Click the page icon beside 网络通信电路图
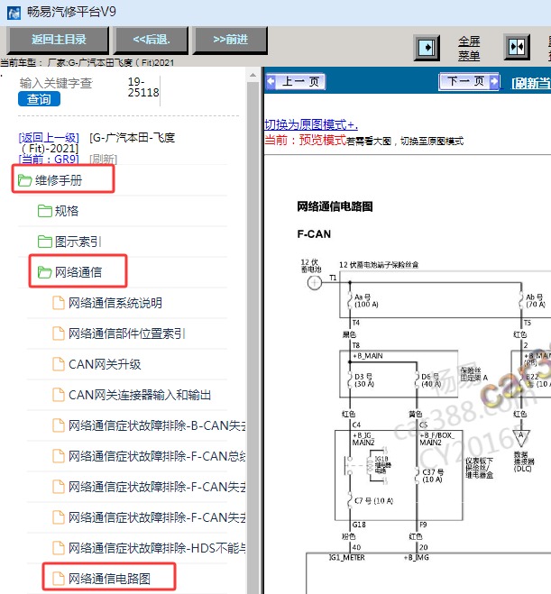Screen dimensions: 551x594 [59, 579]
